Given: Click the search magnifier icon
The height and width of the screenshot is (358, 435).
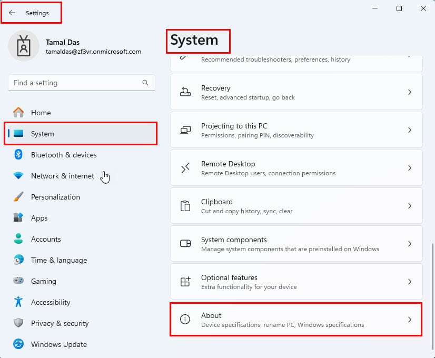Looking at the screenshot, I should [x=145, y=83].
